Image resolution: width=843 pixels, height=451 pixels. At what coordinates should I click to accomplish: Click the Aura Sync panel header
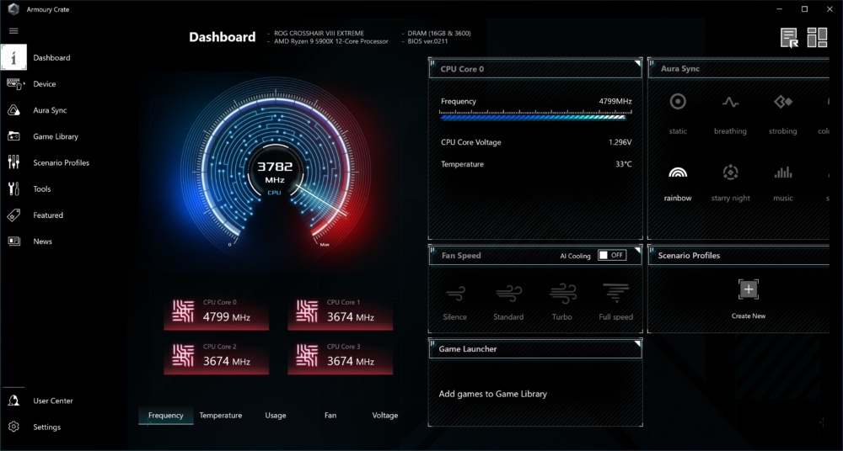738,69
